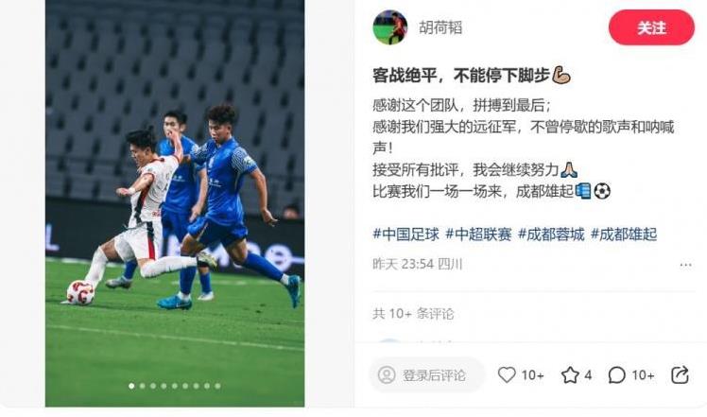Open 胡荷韬's profile avatar
The height and width of the screenshot is (417, 707).
pyautogui.click(x=390, y=27)
